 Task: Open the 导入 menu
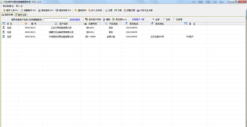point(19,6)
